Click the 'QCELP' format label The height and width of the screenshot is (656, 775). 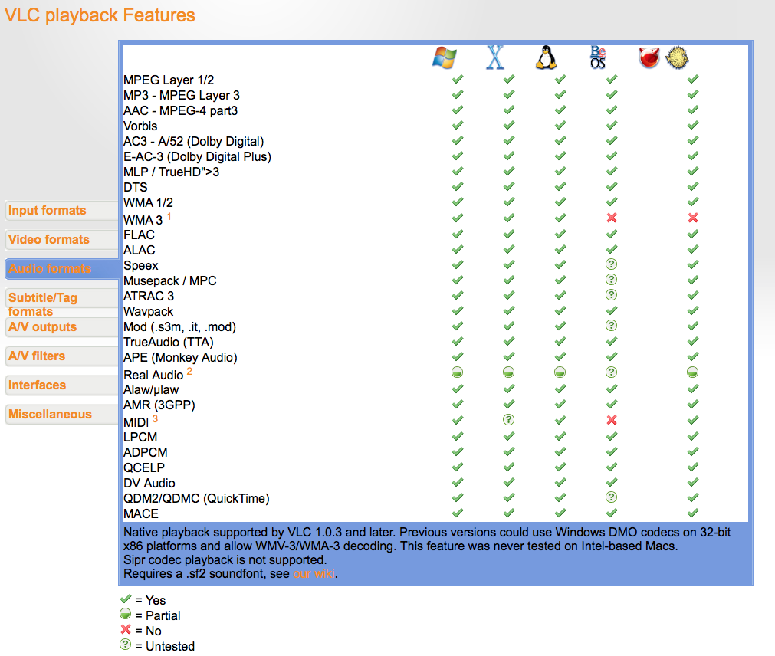144,467
